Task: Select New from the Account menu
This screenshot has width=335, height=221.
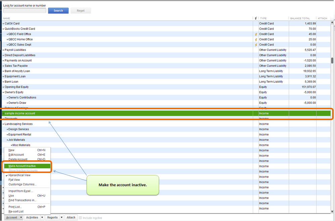Action: point(27,150)
